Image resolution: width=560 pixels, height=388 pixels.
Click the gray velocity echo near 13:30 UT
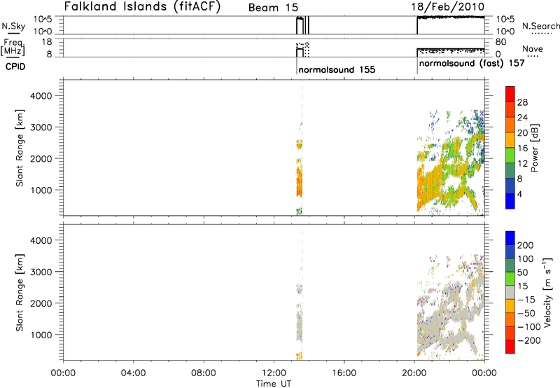(300, 325)
